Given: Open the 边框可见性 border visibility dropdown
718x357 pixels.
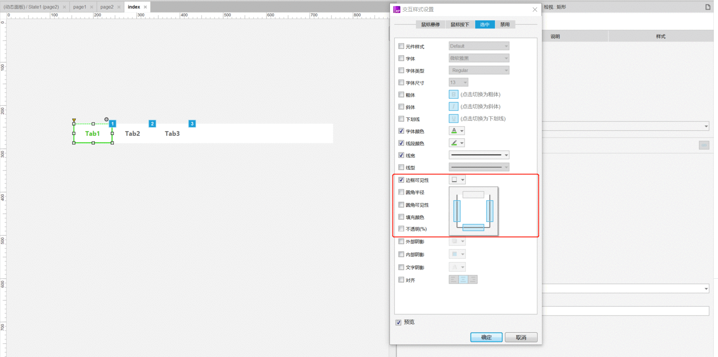Looking at the screenshot, I should click(x=457, y=180).
